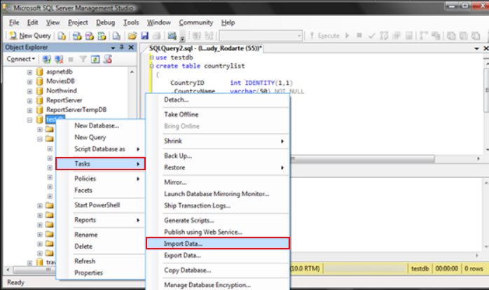Close the Object Explorer panel
The height and width of the screenshot is (290, 489).
[x=131, y=48]
